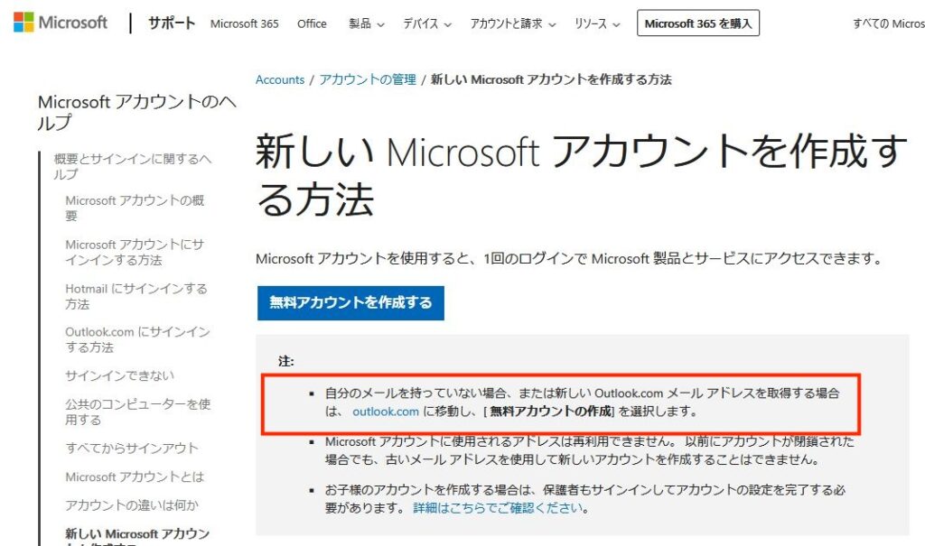This screenshot has height=546, width=925.
Task: Select 概要とサインインに関するヘルプ in the sidebar
Action: click(x=132, y=166)
